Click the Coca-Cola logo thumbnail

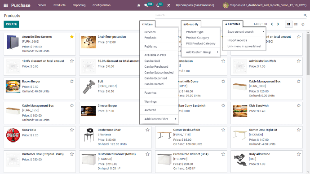point(13,135)
